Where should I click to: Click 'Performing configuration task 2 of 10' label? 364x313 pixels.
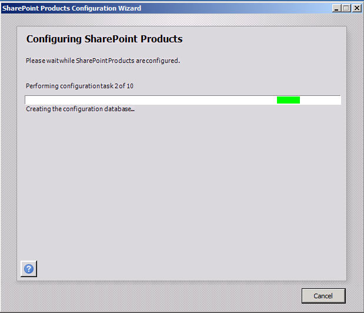coord(79,86)
